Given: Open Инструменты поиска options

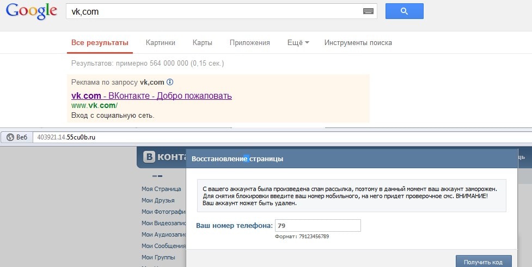Looking at the screenshot, I should 358,43.
